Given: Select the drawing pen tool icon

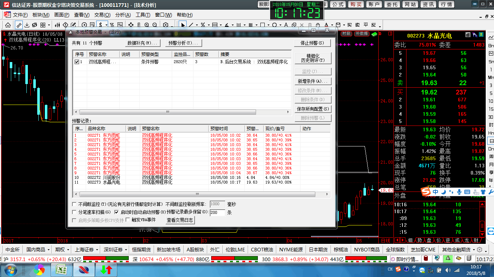Looking at the screenshot, I should tap(19, 25).
